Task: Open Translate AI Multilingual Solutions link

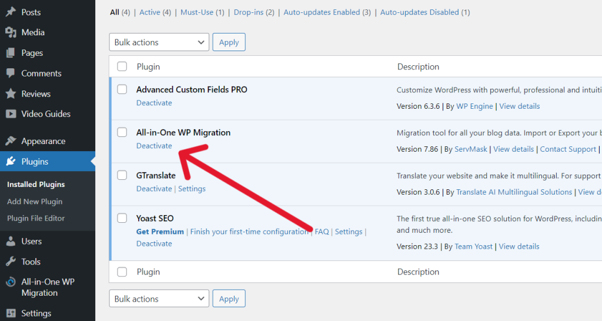Action: click(514, 192)
